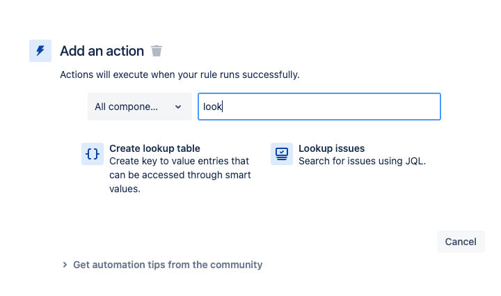The width and height of the screenshot is (501, 296).
Task: Click the Lookup issues monitor icon
Action: [x=282, y=154]
